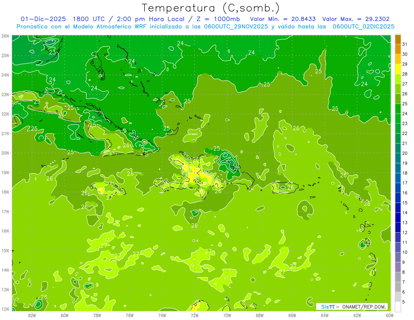Click the '25N' latitude axis label
This screenshot has height=320, width=414.
pos(5,55)
